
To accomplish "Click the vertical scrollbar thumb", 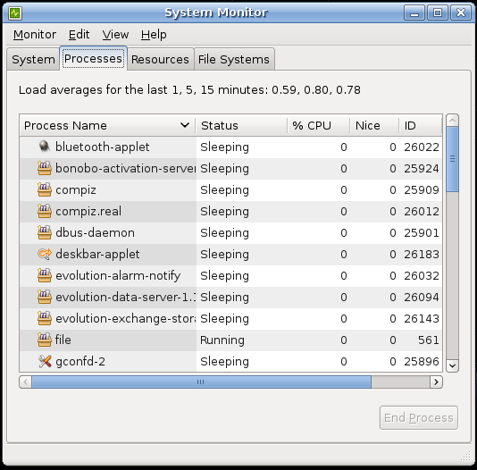I will [452, 159].
